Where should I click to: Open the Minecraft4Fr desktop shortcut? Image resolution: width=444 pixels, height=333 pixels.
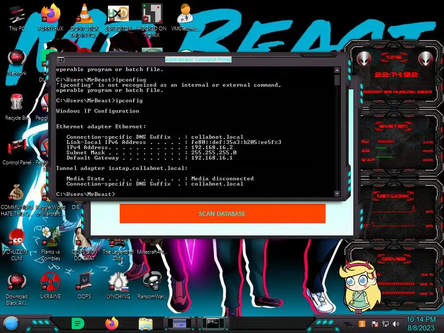[152, 248]
